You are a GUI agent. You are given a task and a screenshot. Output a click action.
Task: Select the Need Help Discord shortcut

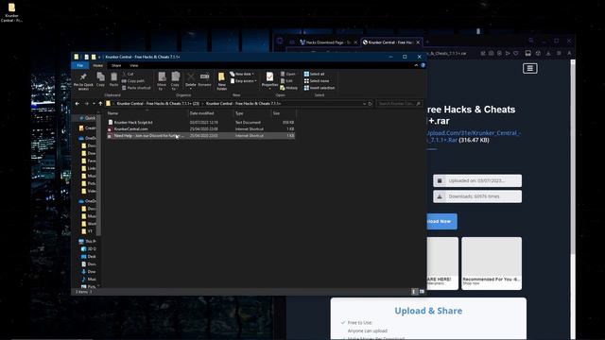200,136
